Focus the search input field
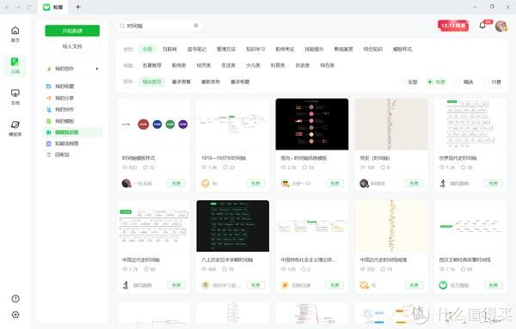 click(159, 26)
